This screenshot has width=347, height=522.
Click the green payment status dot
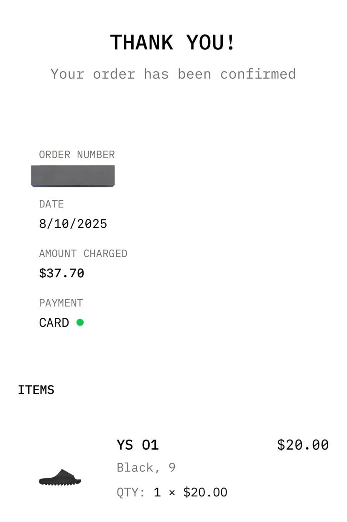[80, 322]
